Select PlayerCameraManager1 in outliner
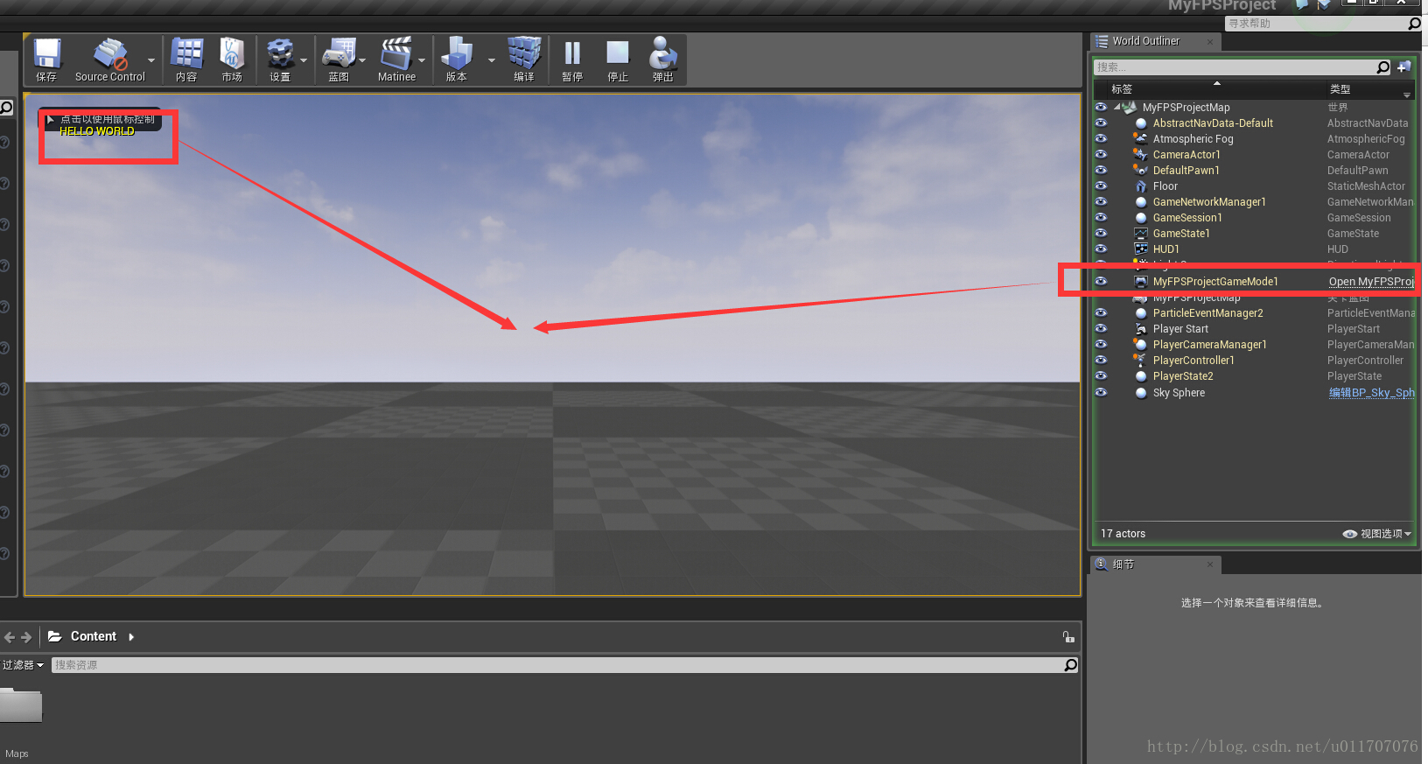This screenshot has height=764, width=1428. 1209,345
